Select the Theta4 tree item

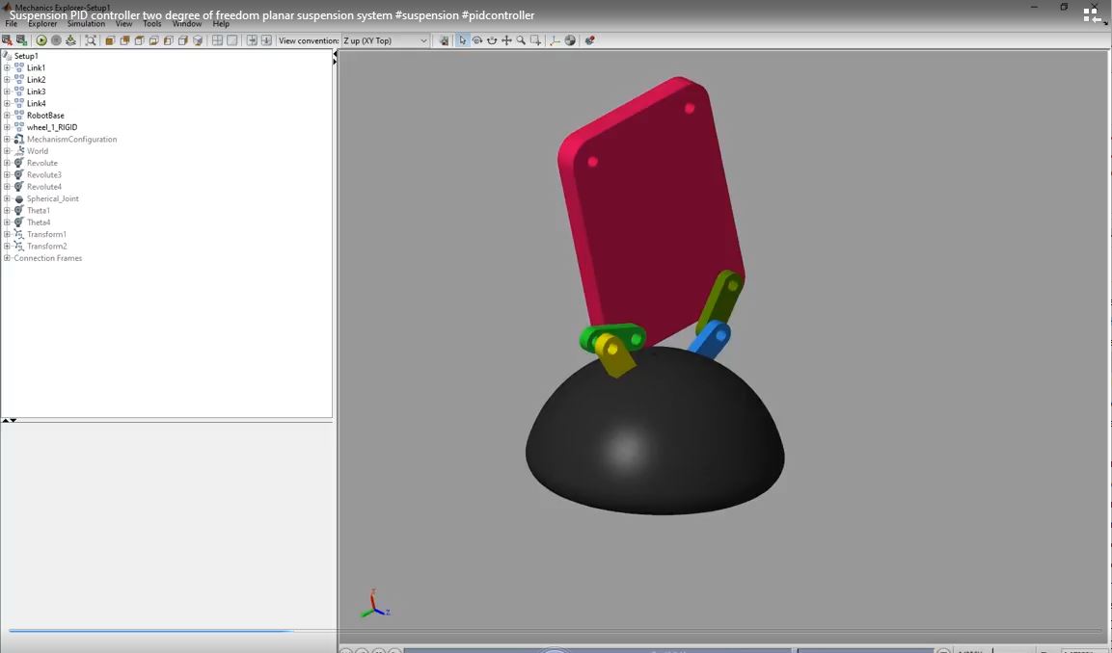pyautogui.click(x=39, y=222)
